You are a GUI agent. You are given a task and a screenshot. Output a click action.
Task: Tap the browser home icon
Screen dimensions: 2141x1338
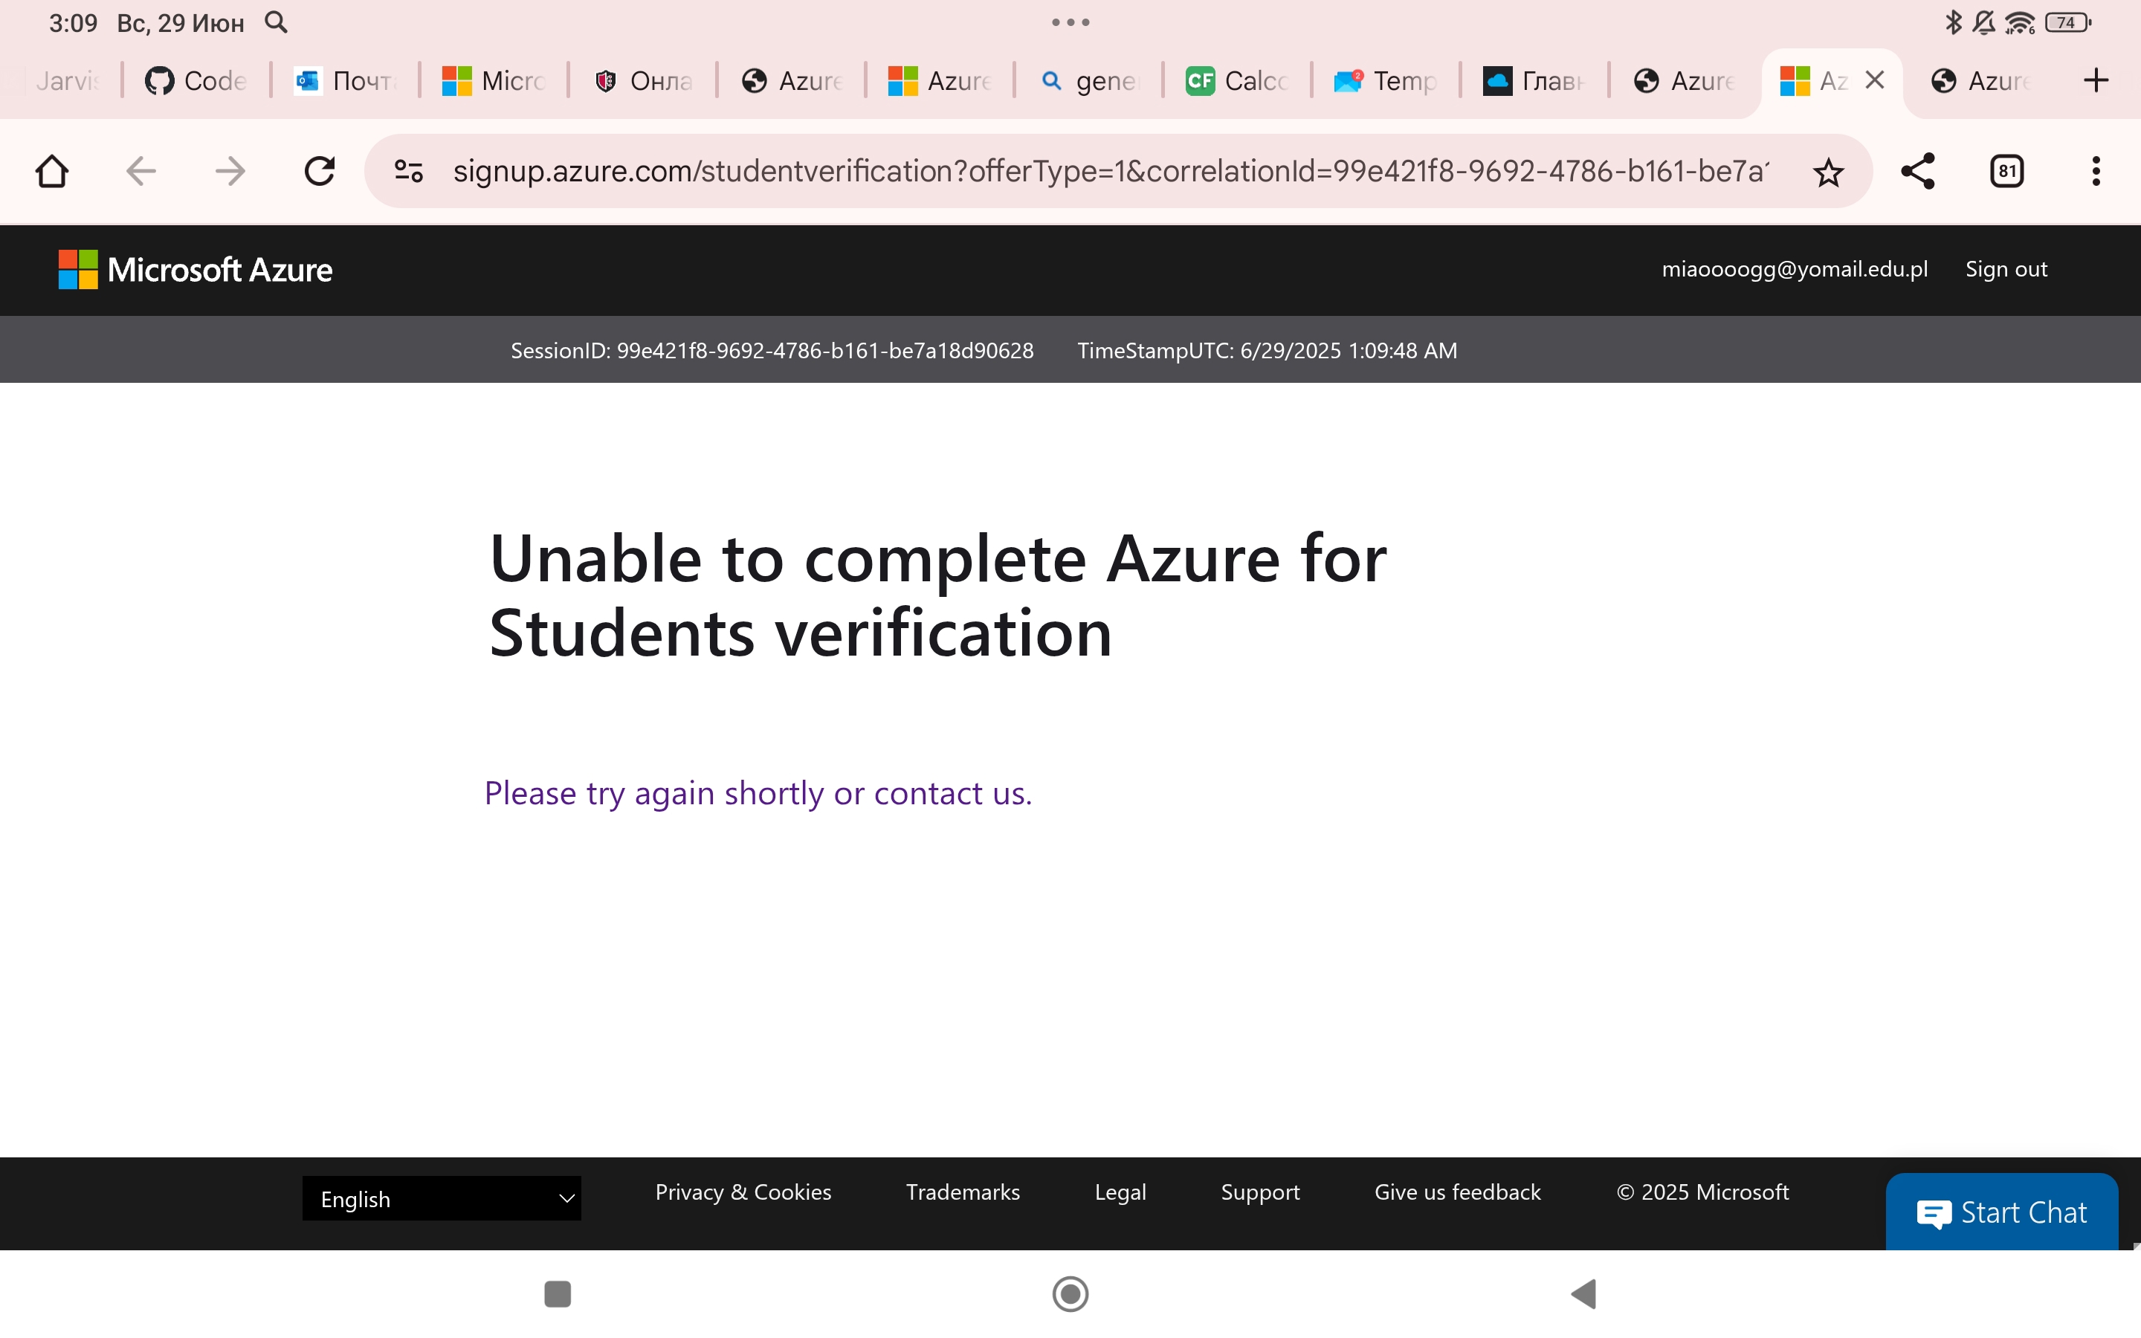click(x=52, y=171)
